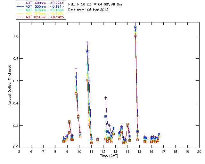Click the y-axis tick label 0.8
Viewport: 205px width, 164px height.
tap(16, 59)
